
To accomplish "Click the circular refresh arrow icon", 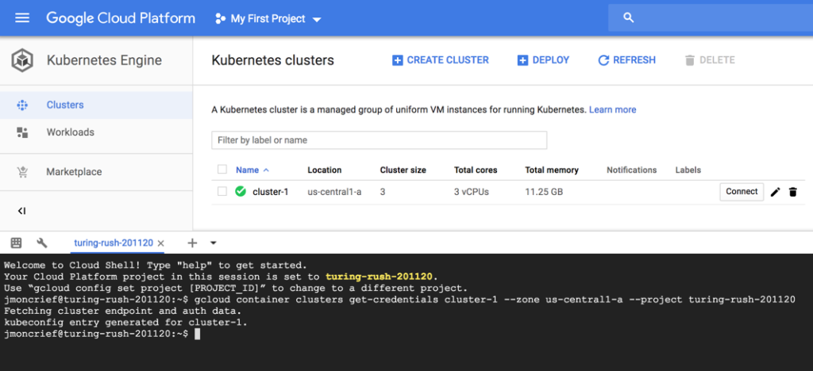I will (x=603, y=60).
